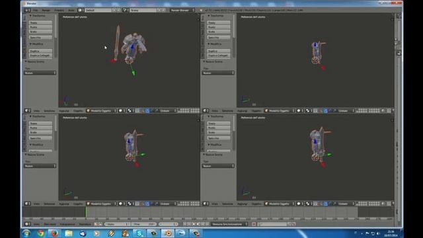Viewport: 423px width, 238px height.
Task: Click scrollbar of top-left tool shelf
Action: [56, 26]
